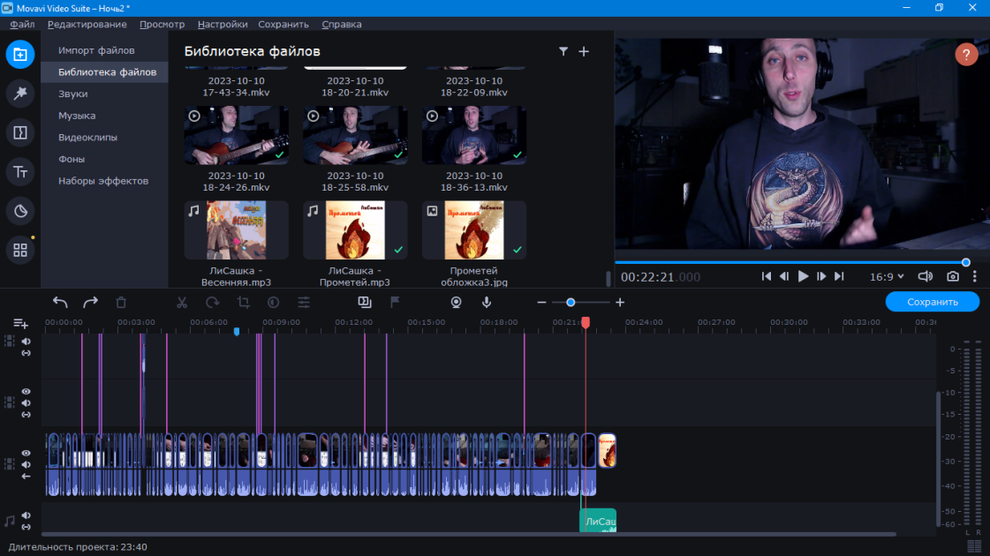990x556 pixels.
Task: Toggle link icon on top track
Action: click(26, 353)
